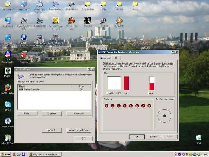This screenshot has width=209, height=157.
Task: Click the floppy disk quick launch icon
Action: [23, 154]
